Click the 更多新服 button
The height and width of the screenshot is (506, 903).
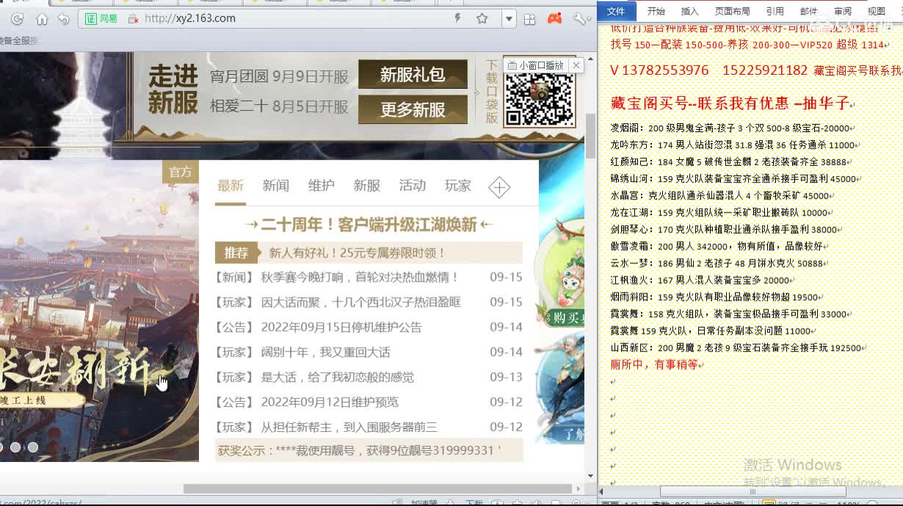pyautogui.click(x=413, y=110)
